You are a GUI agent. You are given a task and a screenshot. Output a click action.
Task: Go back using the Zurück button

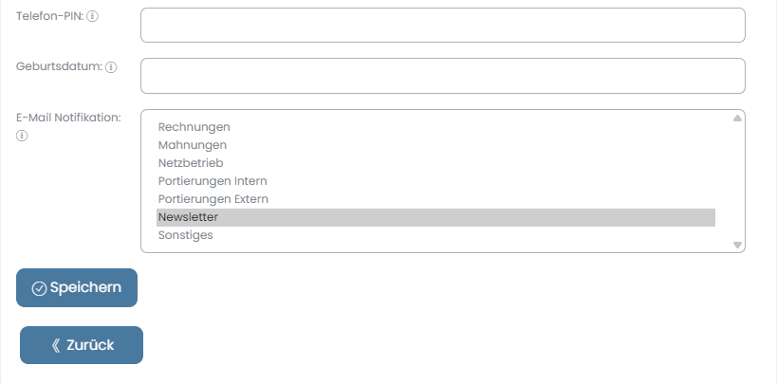[82, 345]
